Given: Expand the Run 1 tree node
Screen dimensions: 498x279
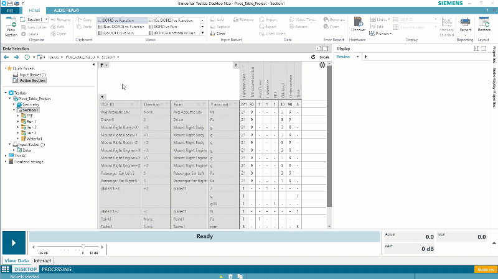Looking at the screenshot, I should [x=19, y=121].
